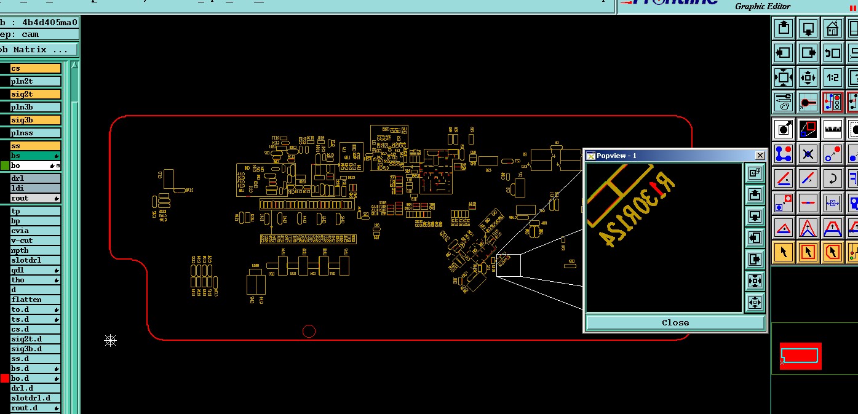Toggle display square for bo.d layer
858x414 pixels.
pos(5,378)
